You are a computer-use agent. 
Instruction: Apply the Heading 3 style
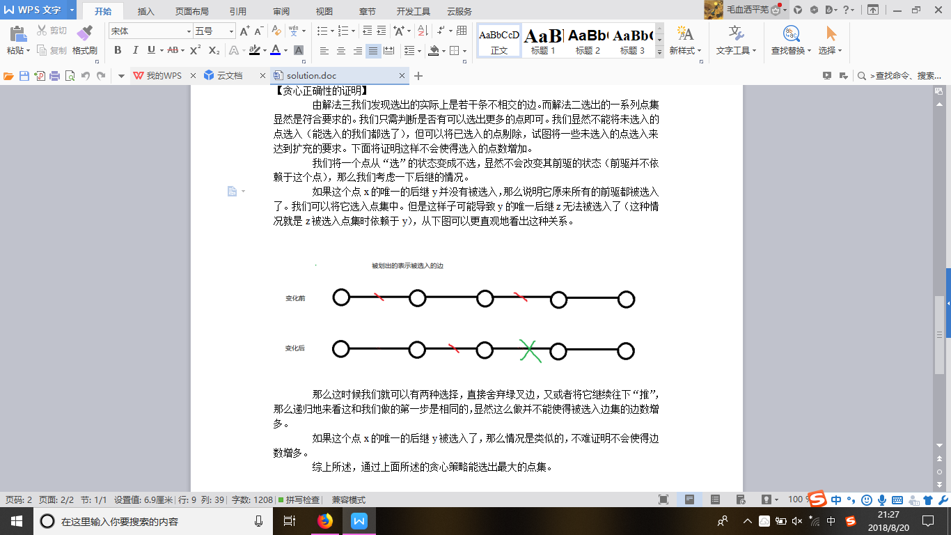632,41
